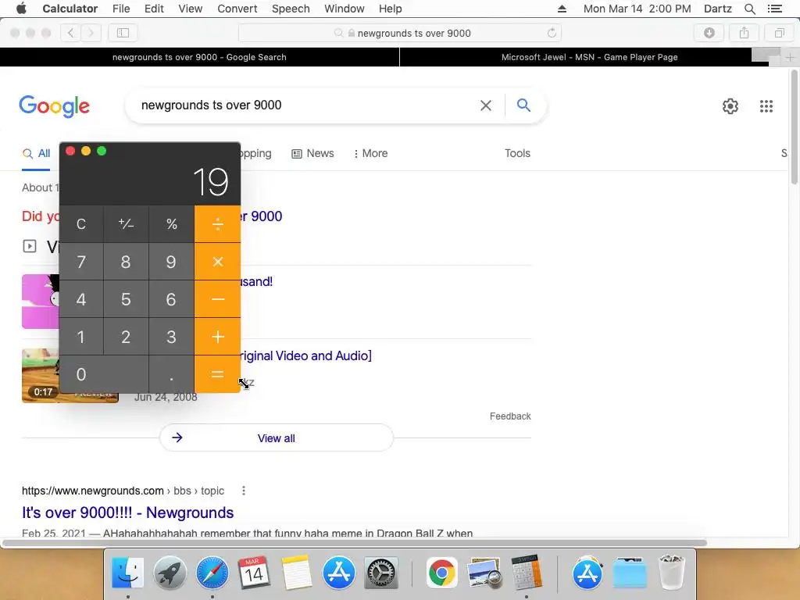
Task: Click the Dartz user name in menu bar
Action: click(717, 9)
